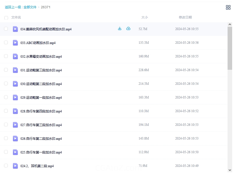Sort by 修改日期 column header
Image resolution: width=237 pixels, height=176 pixels.
pyautogui.click(x=185, y=17)
